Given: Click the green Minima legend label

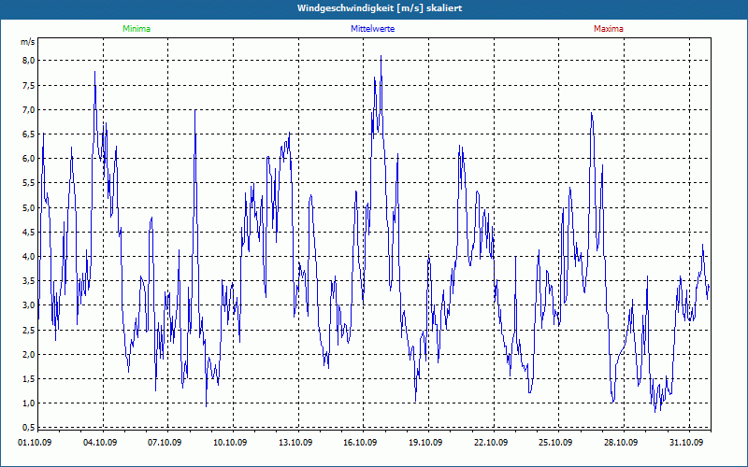Looking at the screenshot, I should pos(137,29).
